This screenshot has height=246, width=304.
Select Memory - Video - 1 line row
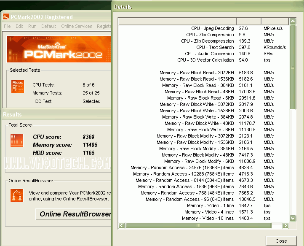pyautogui.click(x=203, y=205)
